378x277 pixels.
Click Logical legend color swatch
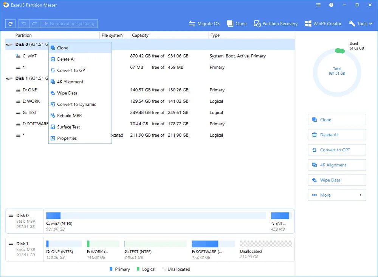pos(138,269)
